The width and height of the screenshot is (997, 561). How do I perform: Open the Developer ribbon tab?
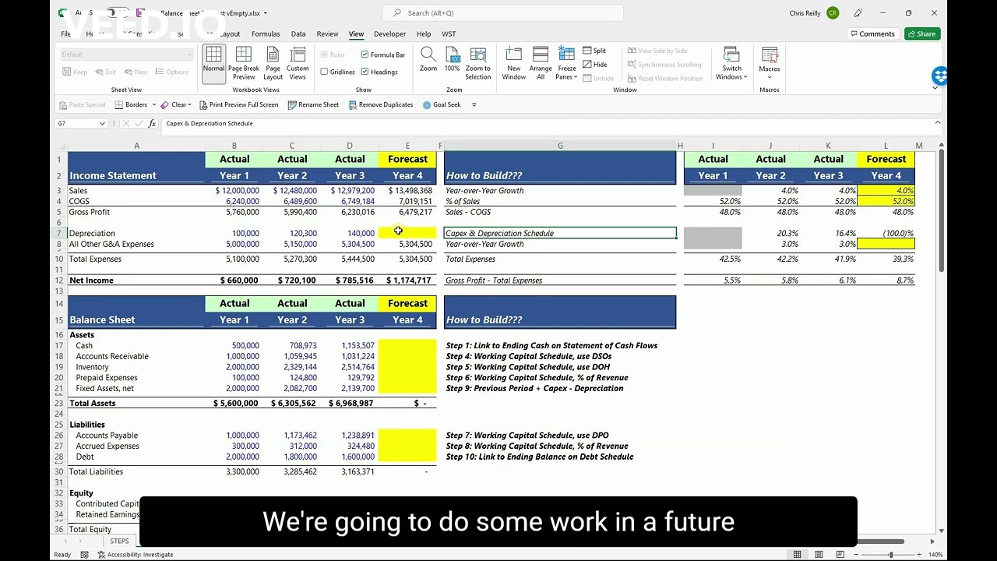point(389,34)
